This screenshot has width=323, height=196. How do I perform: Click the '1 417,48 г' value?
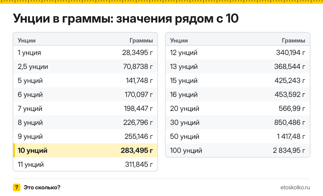(291, 137)
